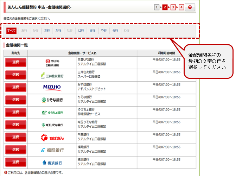Click the 金融機関・サービス名 column header
This screenshot has height=178, width=236.
82,53
